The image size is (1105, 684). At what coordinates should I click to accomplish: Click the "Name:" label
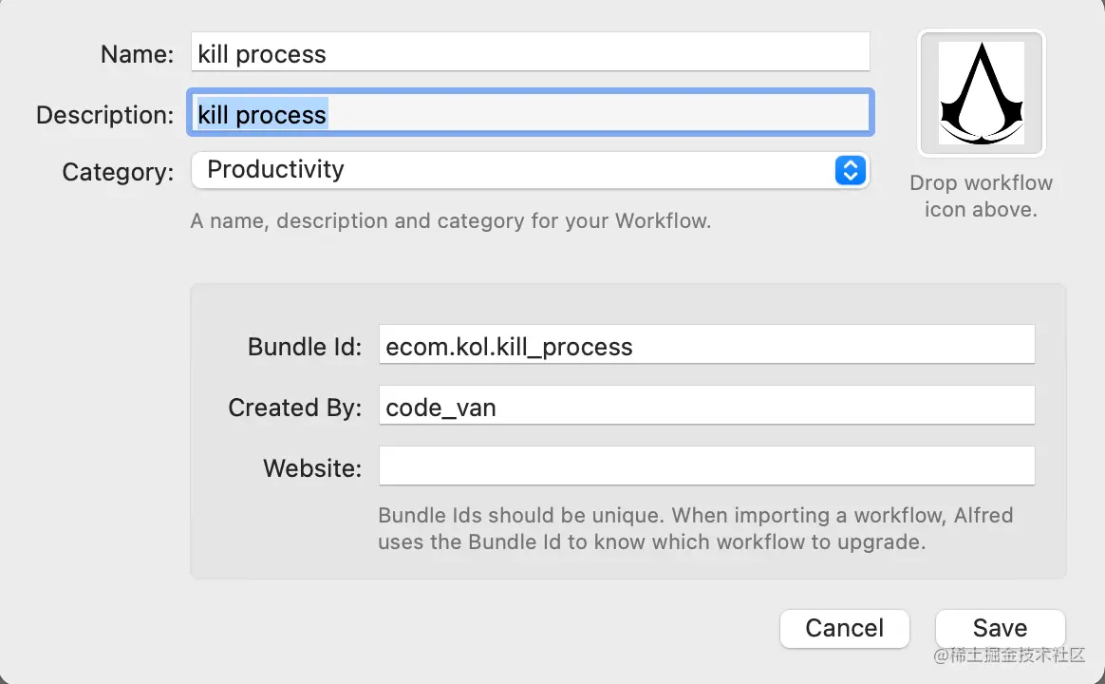(x=137, y=54)
